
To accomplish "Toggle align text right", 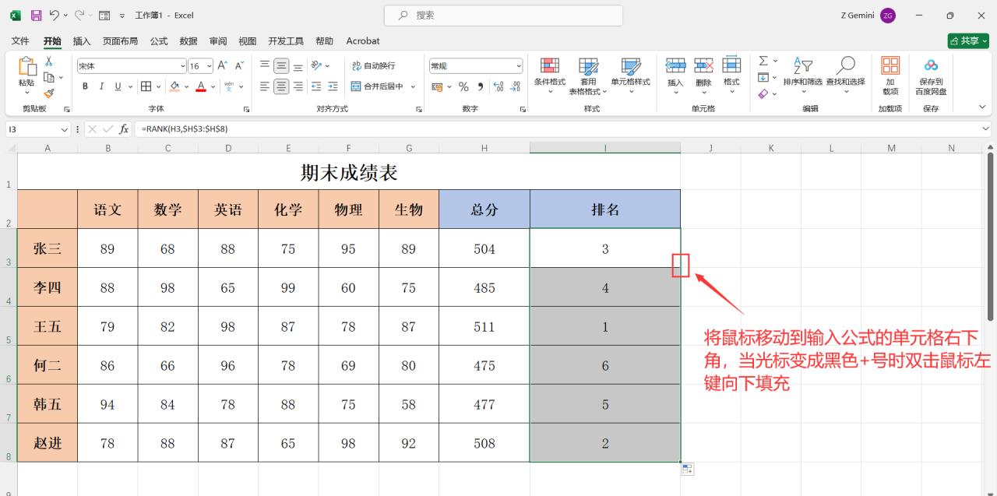I will coord(298,86).
